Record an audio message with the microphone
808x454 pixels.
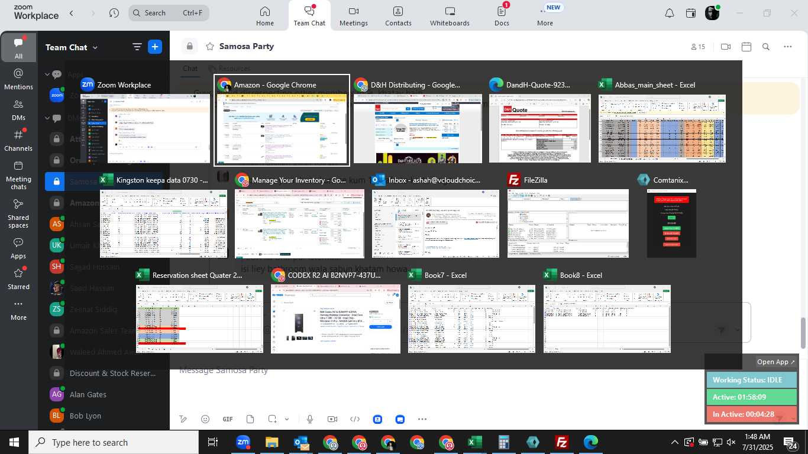pos(309,419)
